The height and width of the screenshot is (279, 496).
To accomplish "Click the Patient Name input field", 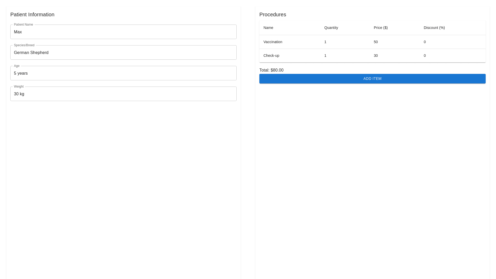I will point(123,32).
